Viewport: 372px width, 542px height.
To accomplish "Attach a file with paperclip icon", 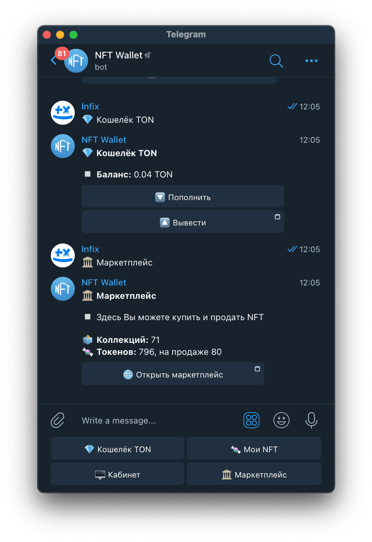I will coord(58,421).
